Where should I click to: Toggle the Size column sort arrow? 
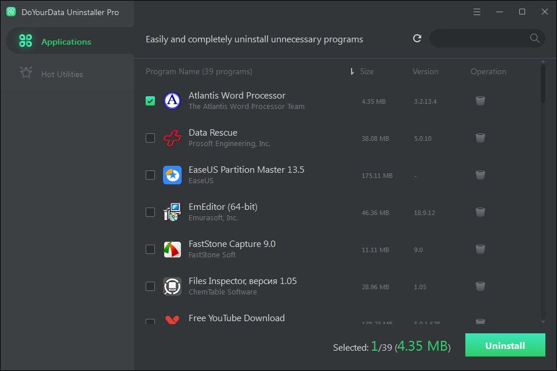(353, 71)
